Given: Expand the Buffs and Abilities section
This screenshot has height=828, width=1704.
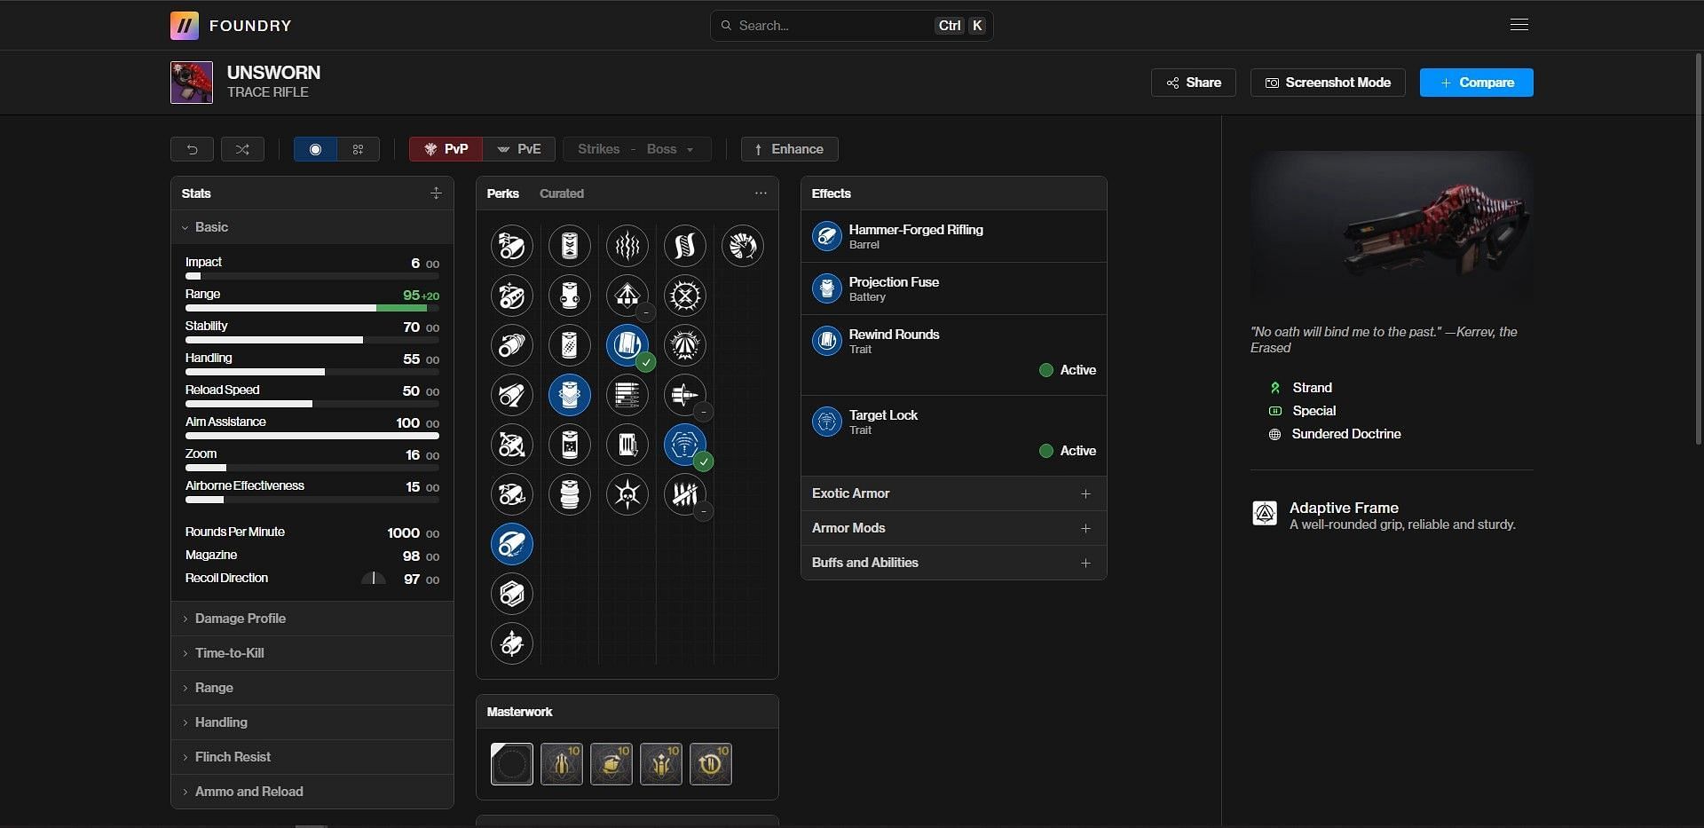Looking at the screenshot, I should click(x=954, y=563).
